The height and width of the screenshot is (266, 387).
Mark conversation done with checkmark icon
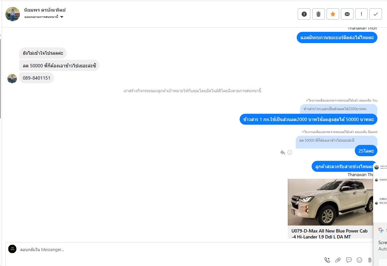pos(376,14)
